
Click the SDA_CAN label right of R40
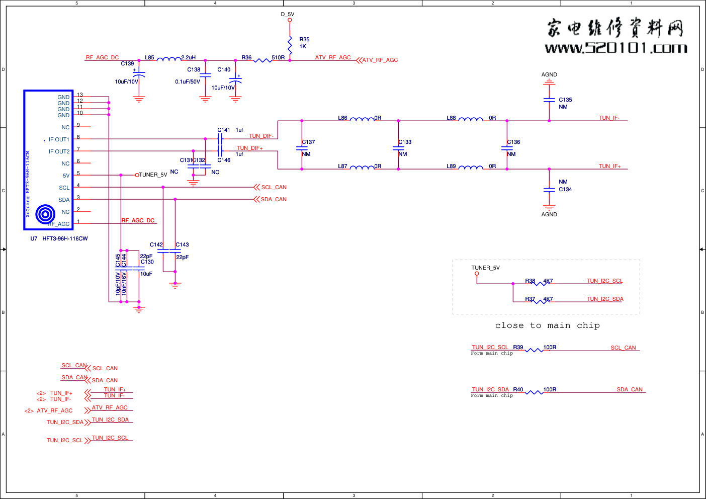[x=630, y=389]
